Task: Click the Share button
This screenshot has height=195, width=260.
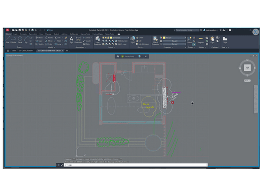Action: [50, 30]
